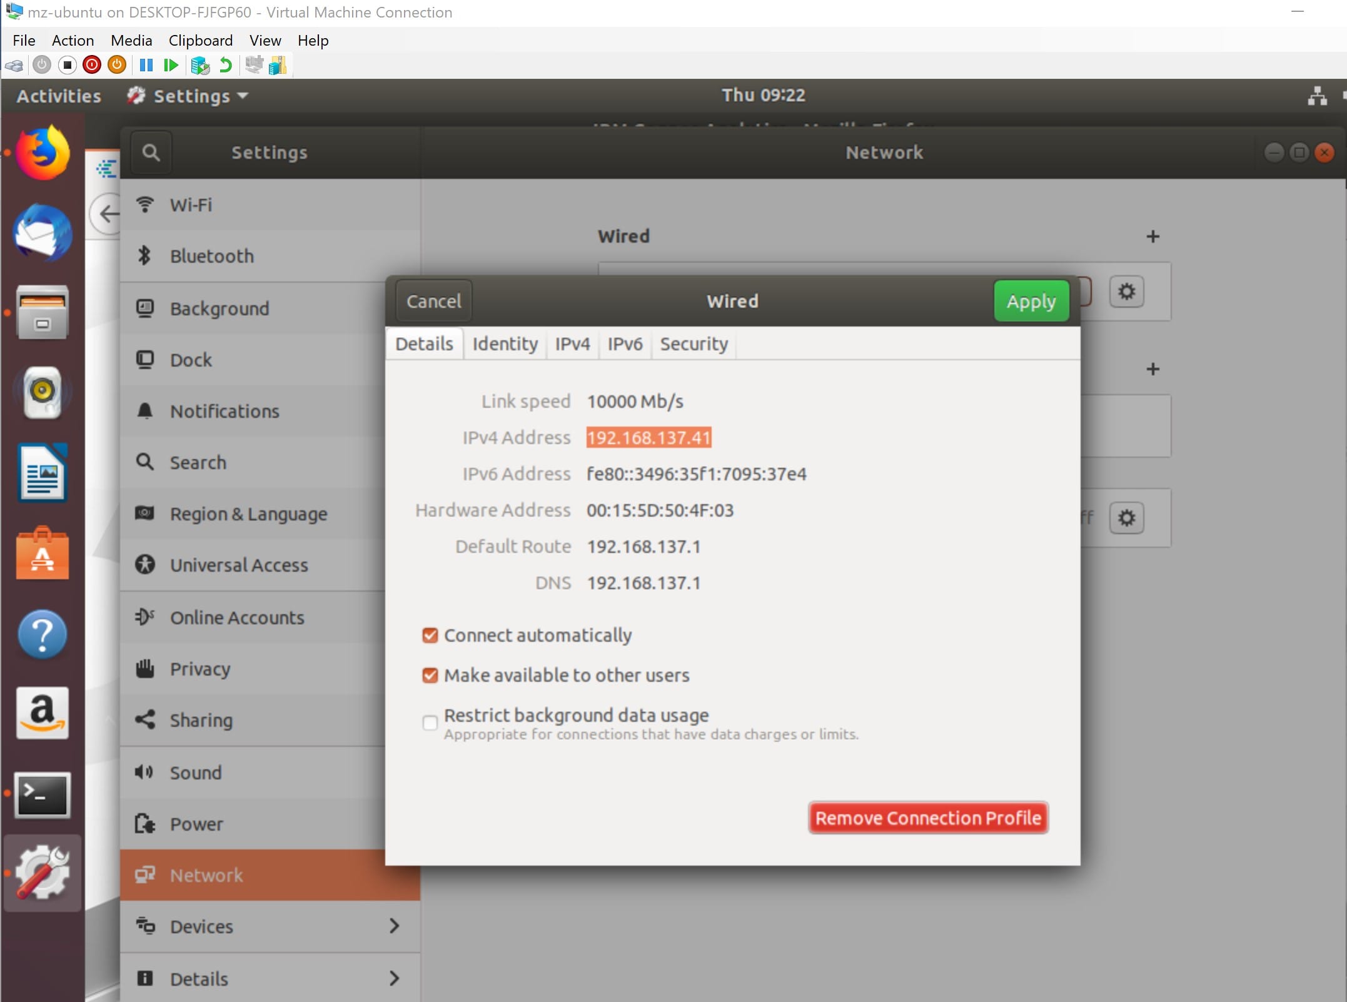This screenshot has width=1347, height=1002.
Task: Pause the virtual machine from the toolbar
Action: [x=146, y=65]
